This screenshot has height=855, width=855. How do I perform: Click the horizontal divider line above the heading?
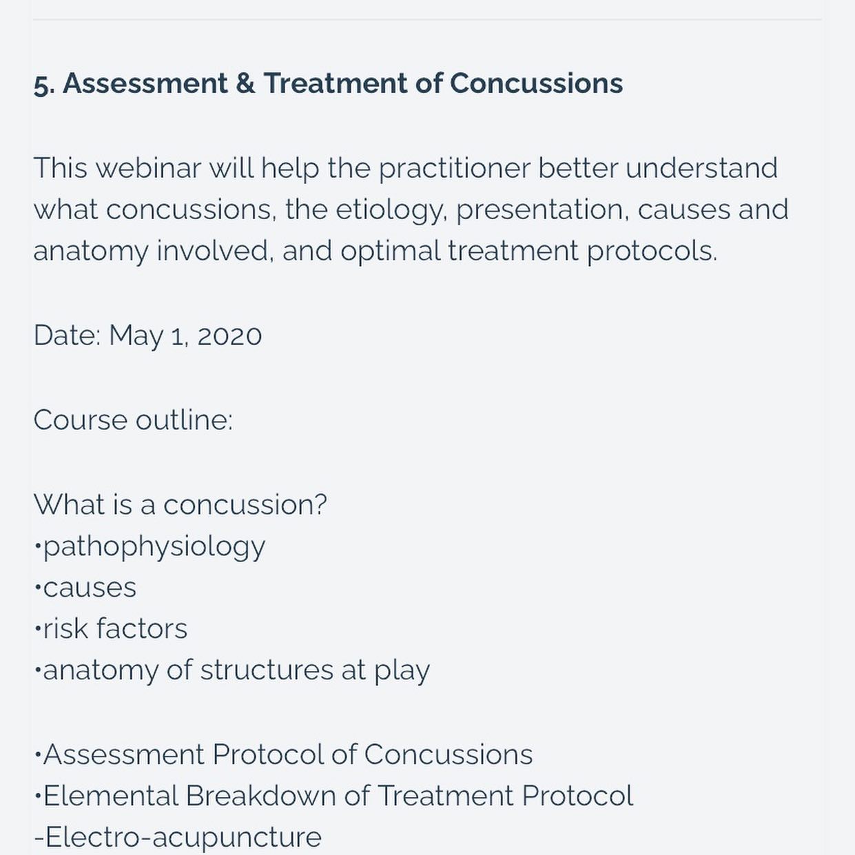[x=427, y=20]
